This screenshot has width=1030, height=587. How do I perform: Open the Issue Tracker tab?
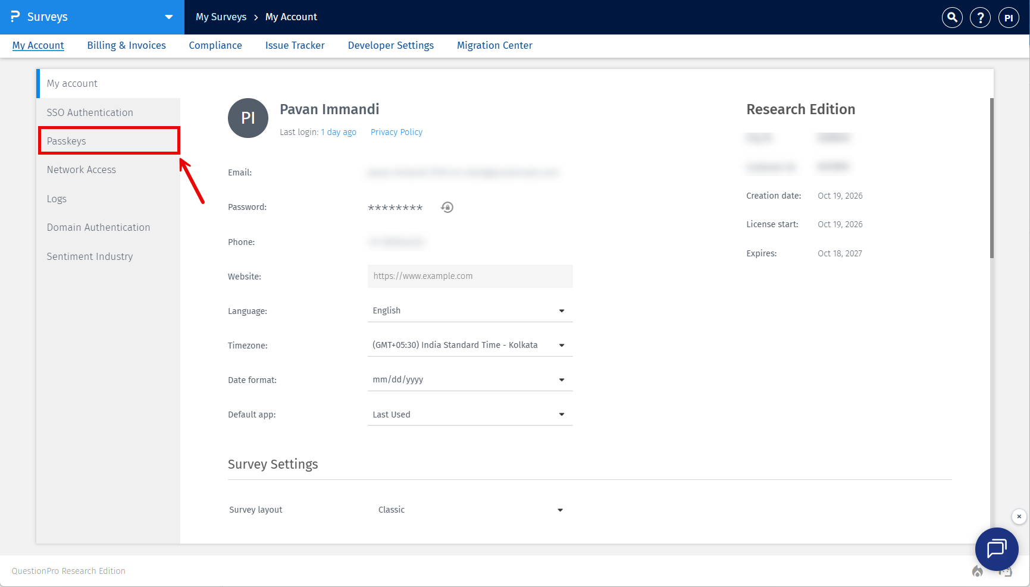(x=295, y=45)
